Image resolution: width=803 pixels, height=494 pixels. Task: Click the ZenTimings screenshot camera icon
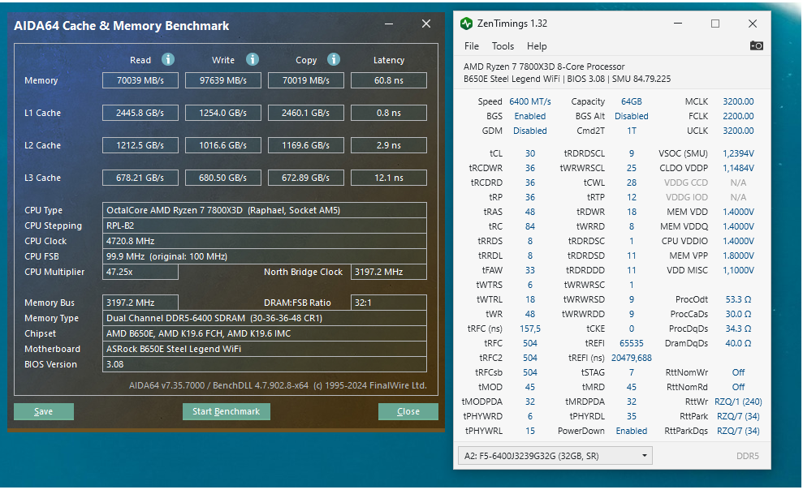(x=757, y=45)
